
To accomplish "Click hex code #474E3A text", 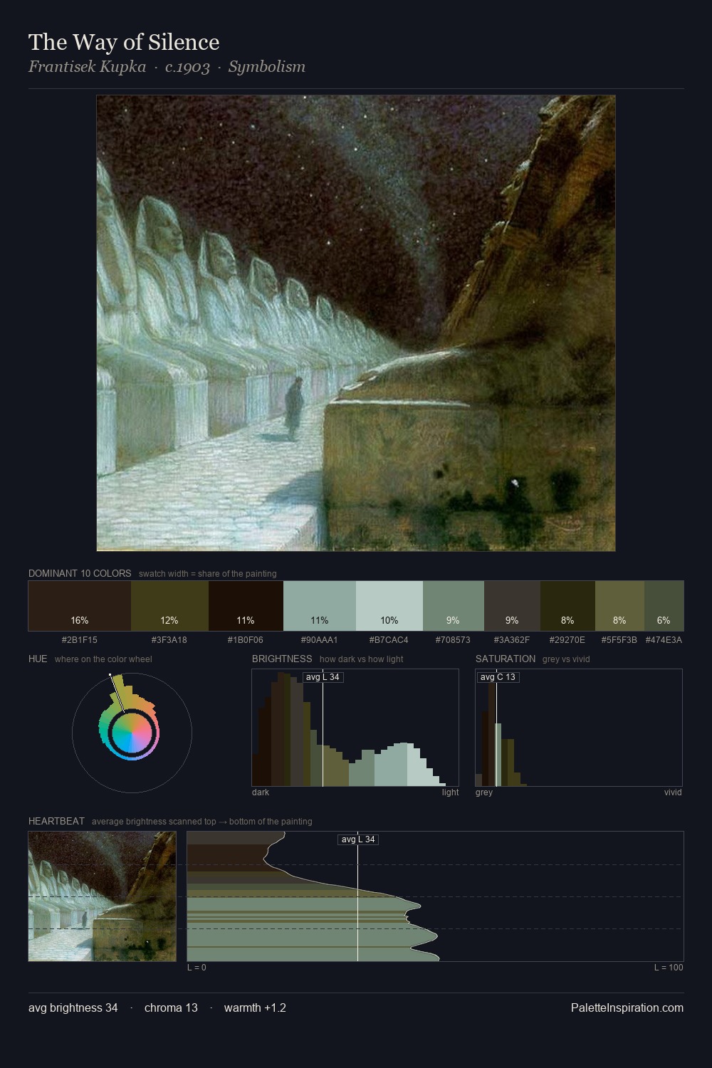I will point(664,640).
